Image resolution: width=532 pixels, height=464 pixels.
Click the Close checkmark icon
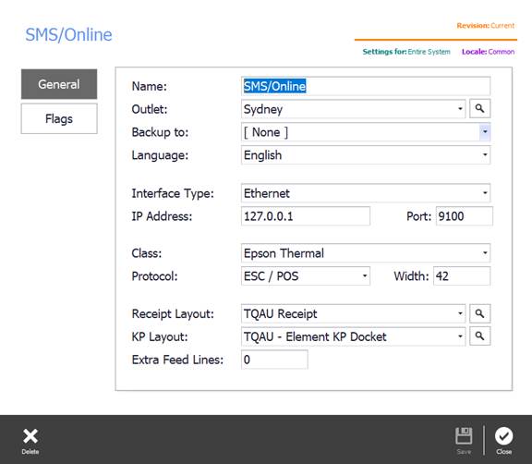(504, 436)
